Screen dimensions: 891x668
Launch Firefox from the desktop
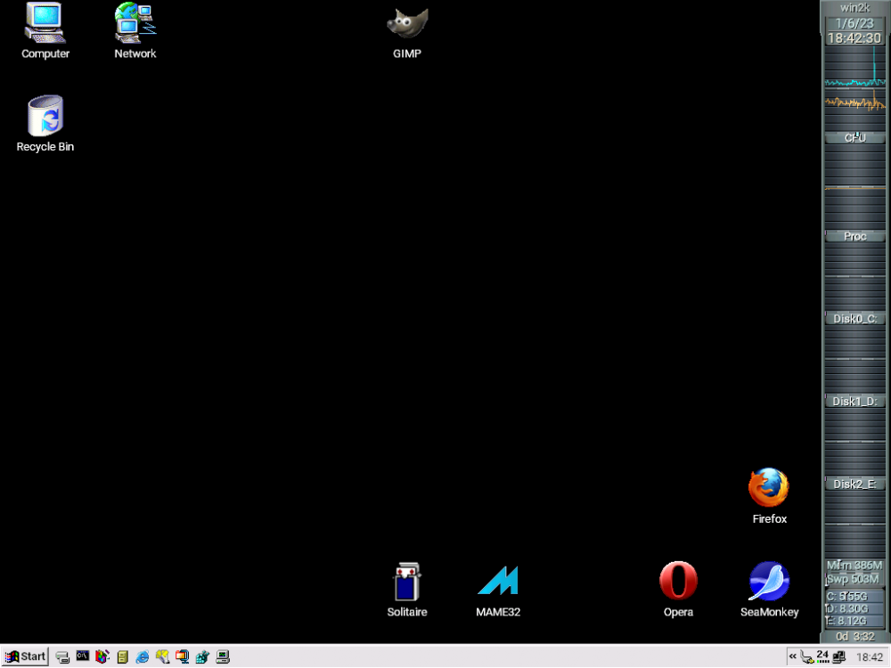pos(768,488)
